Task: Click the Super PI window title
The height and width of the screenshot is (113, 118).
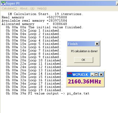Action: [13, 4]
